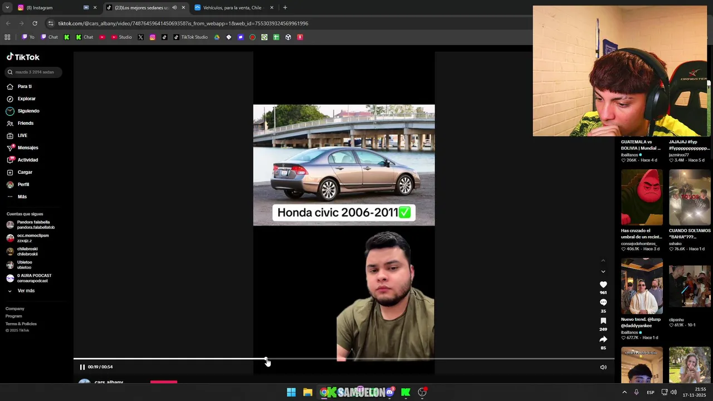Open File Explorer from the taskbar
Image resolution: width=713 pixels, height=401 pixels.
(x=307, y=392)
